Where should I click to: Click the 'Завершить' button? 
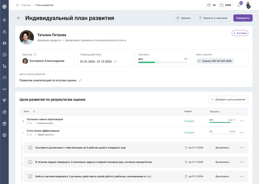point(243,18)
